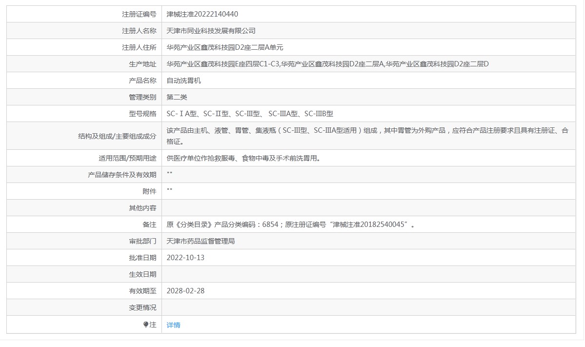Click the 生效日期 row label
Viewport: 585px width, 347px height.
click(x=142, y=274)
